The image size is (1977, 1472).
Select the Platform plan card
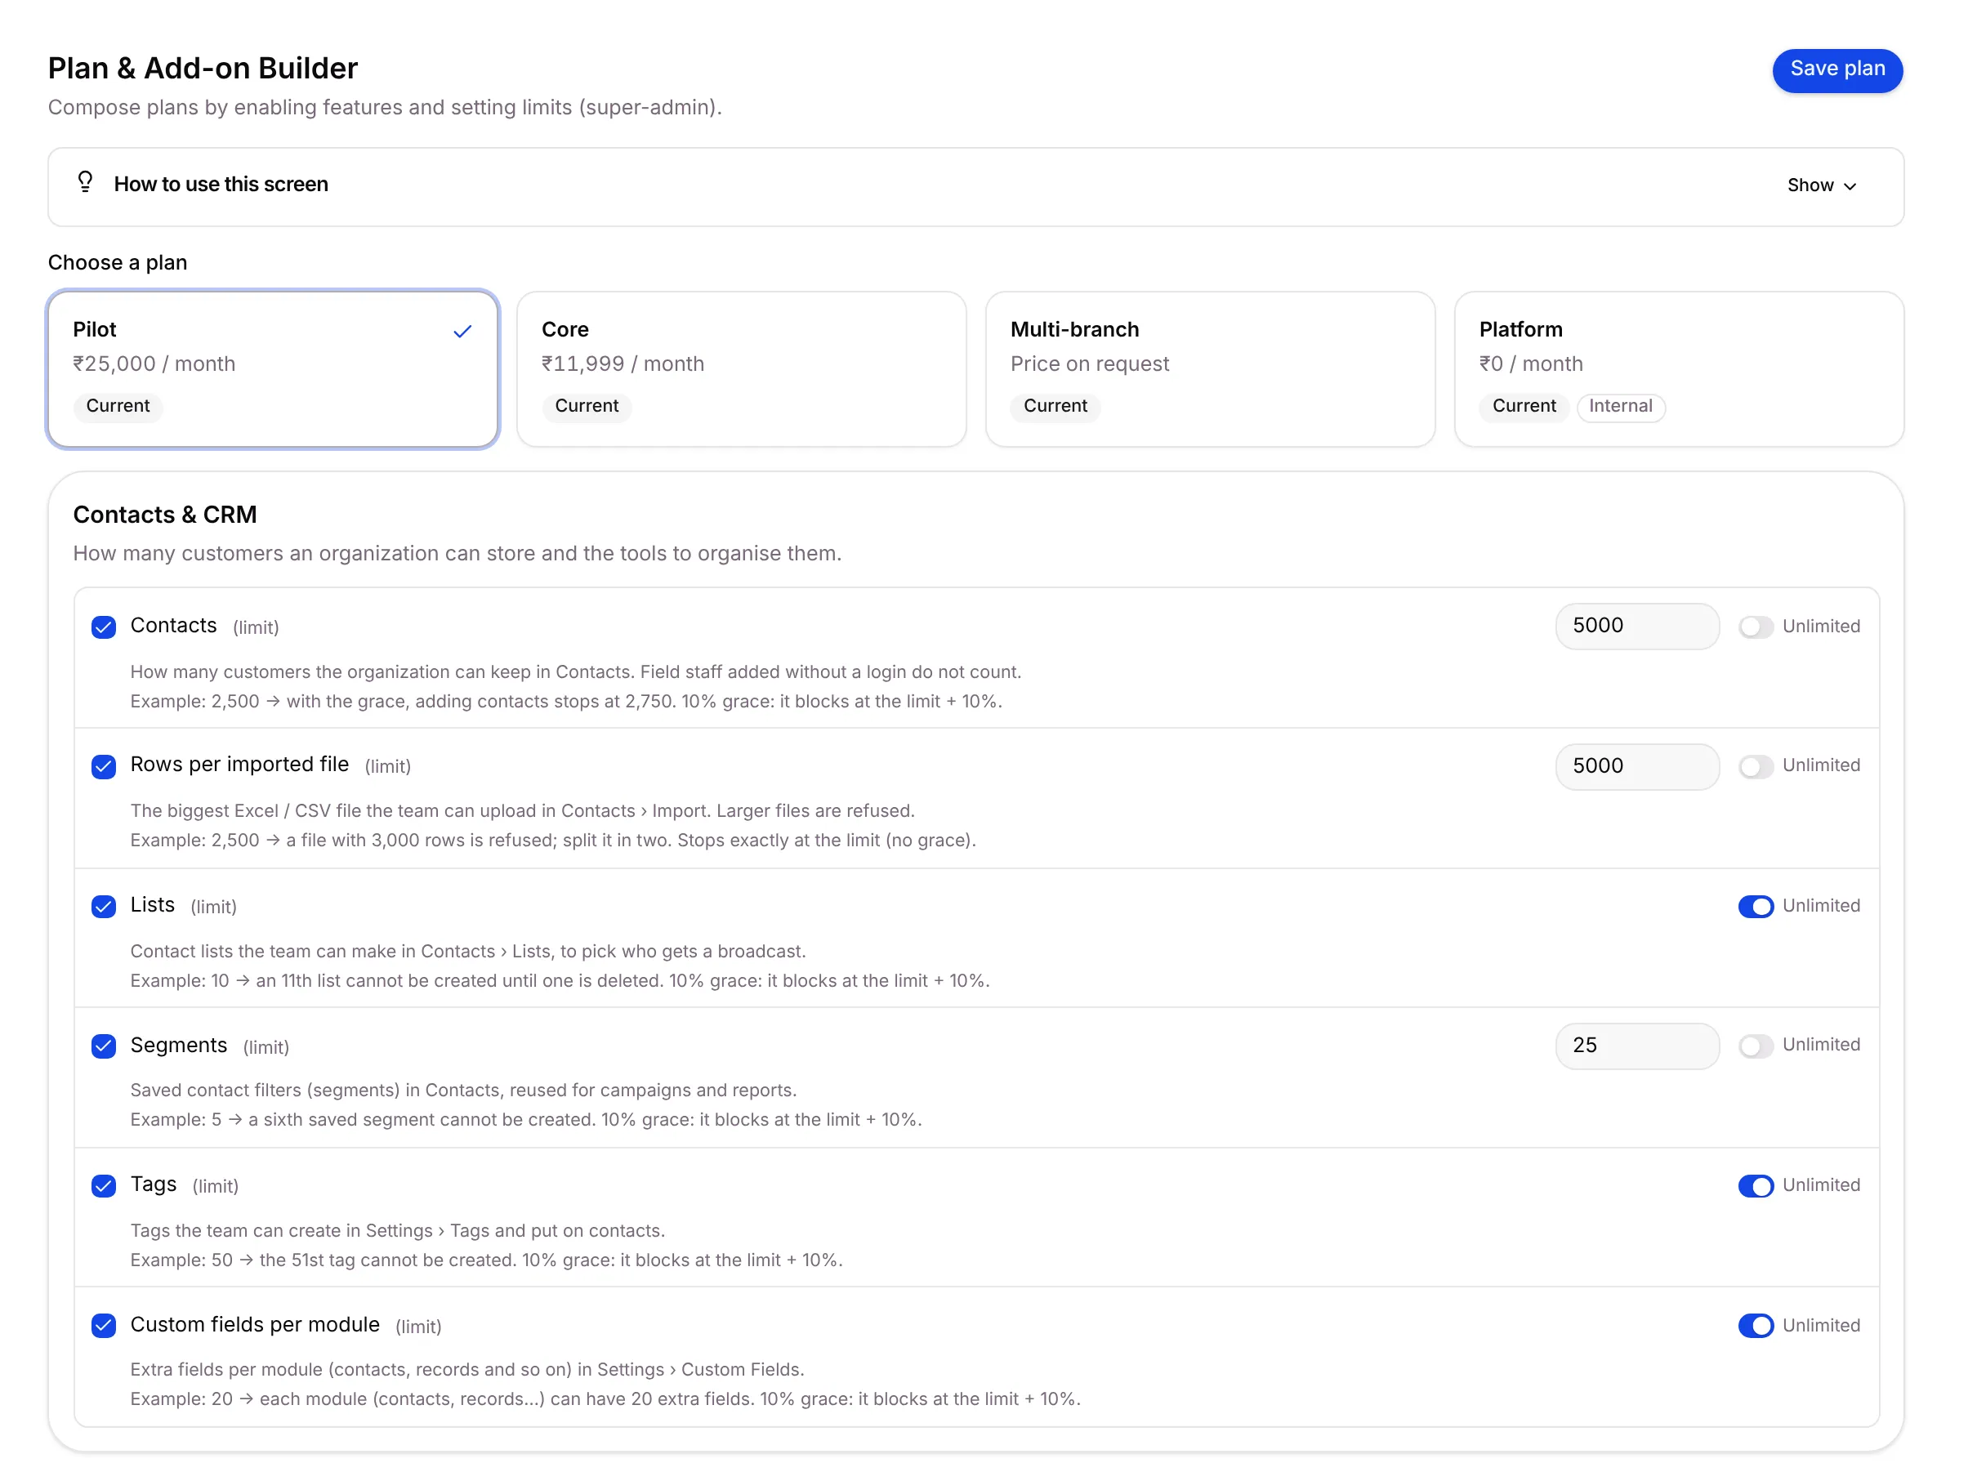pos(1679,369)
